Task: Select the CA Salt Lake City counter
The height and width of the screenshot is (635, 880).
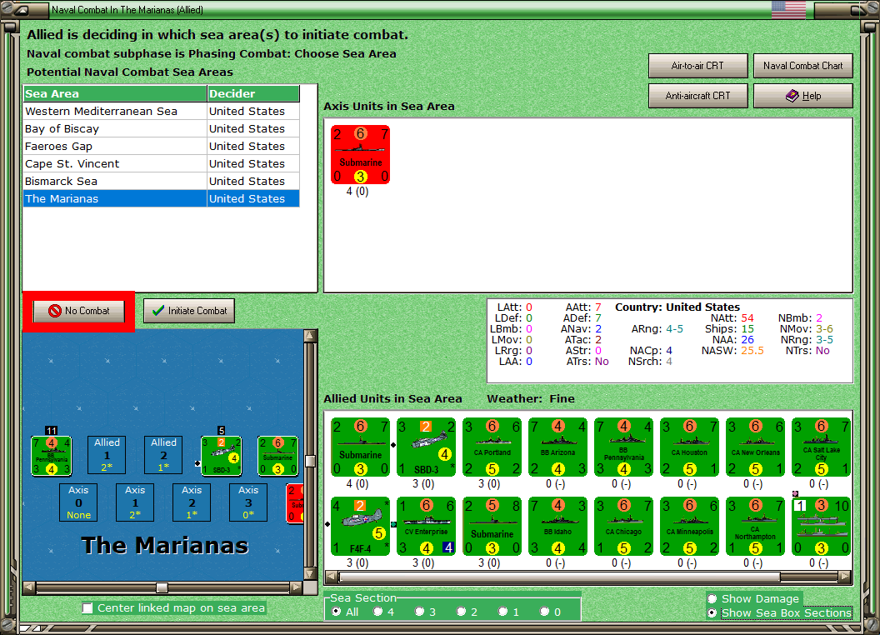Action: [x=821, y=447]
